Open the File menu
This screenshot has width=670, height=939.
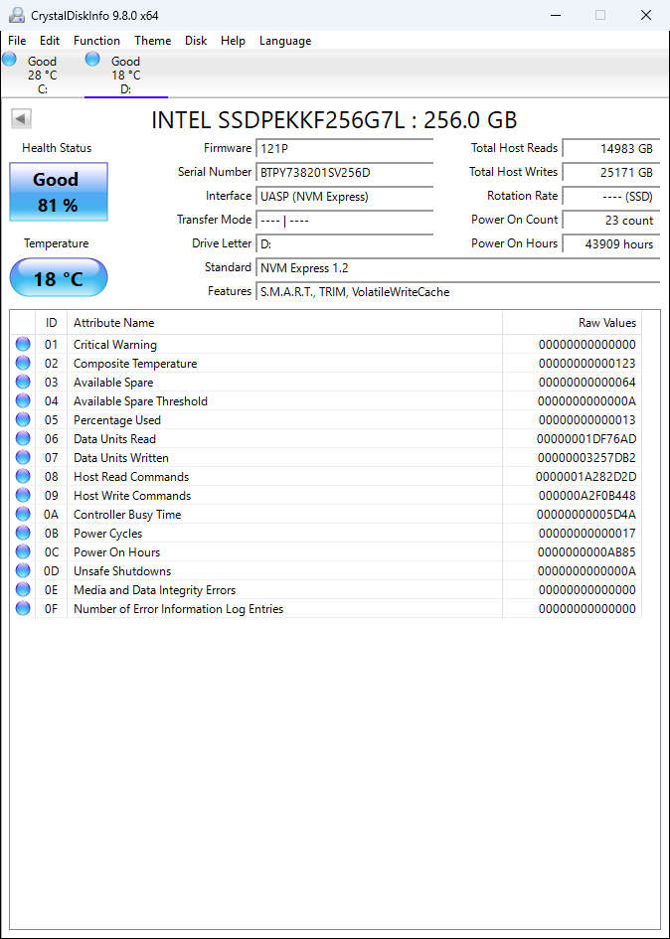[x=17, y=41]
